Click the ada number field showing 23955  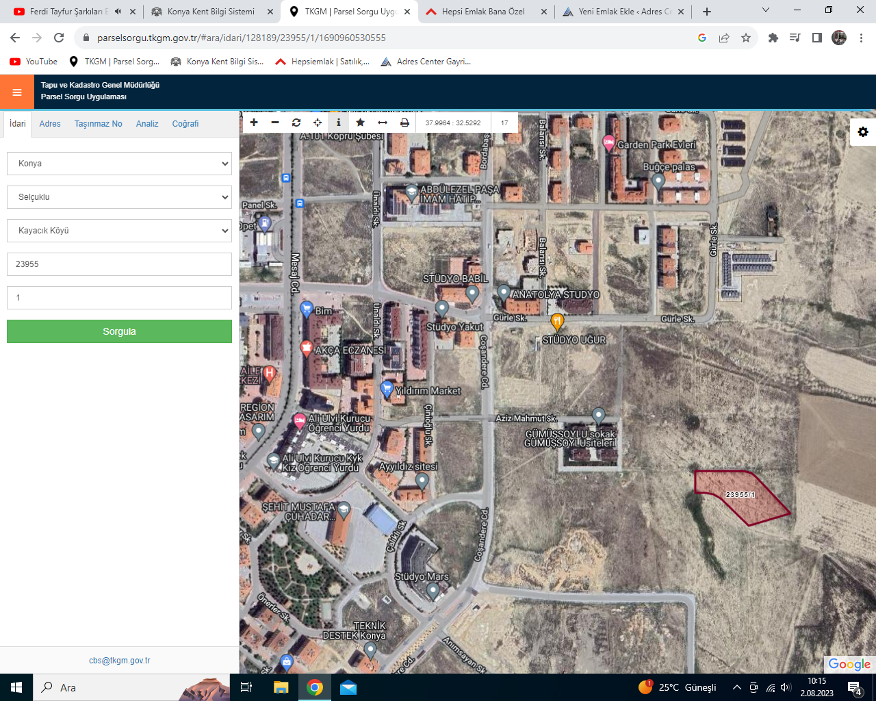[x=119, y=264]
